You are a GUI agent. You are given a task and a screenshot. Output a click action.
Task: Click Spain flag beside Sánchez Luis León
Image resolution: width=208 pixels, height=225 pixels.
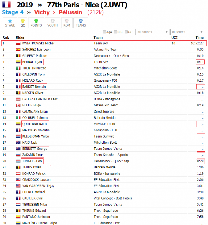[x=18, y=50]
